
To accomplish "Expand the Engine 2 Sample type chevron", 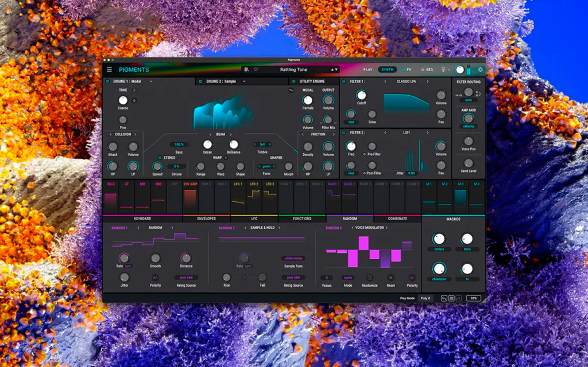I will 243,81.
